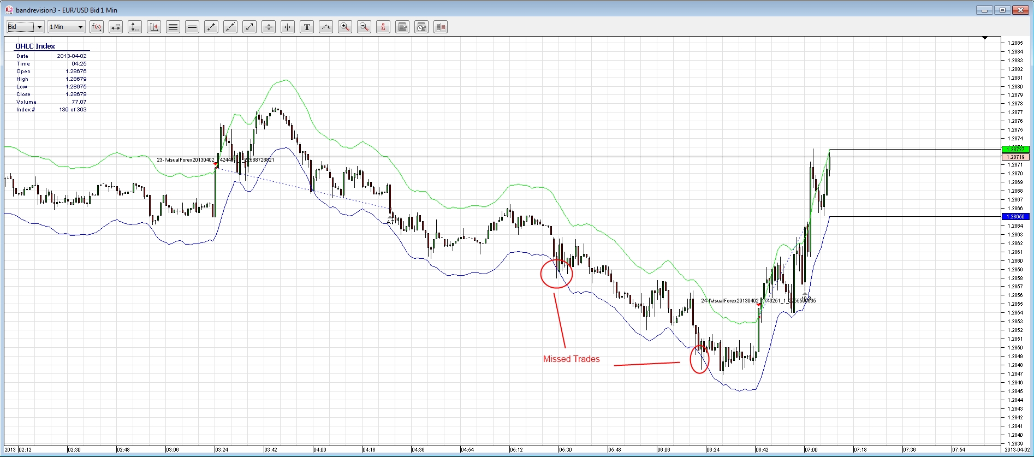Image resolution: width=1034 pixels, height=457 pixels.
Task: Click the small black triangle marker above chart
Action: 985,38
